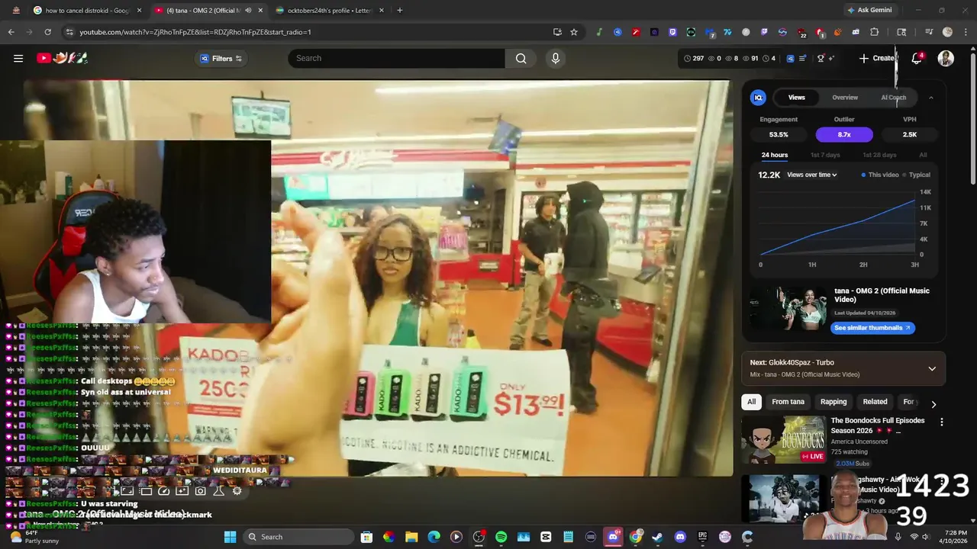Choose the All time range
Viewport: 977px width, 549px height.
coord(923,155)
